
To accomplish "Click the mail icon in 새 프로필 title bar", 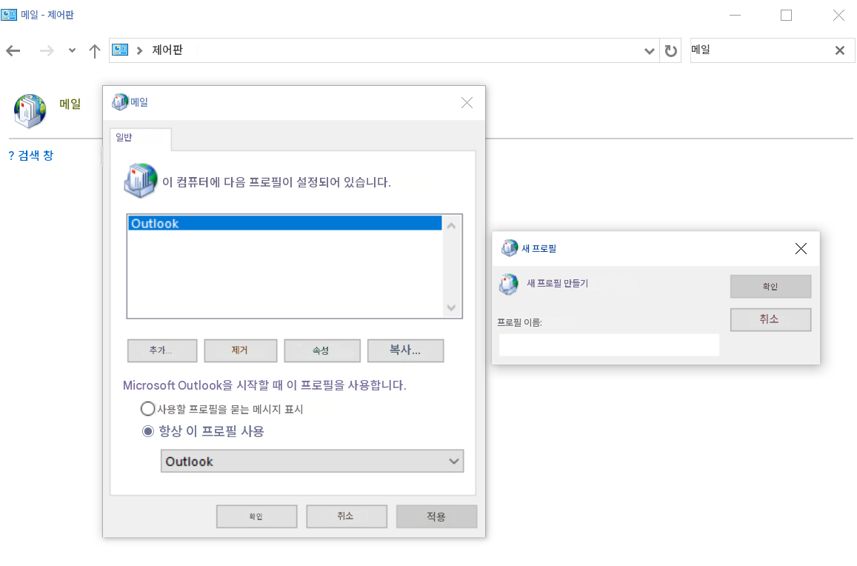I will coord(510,248).
